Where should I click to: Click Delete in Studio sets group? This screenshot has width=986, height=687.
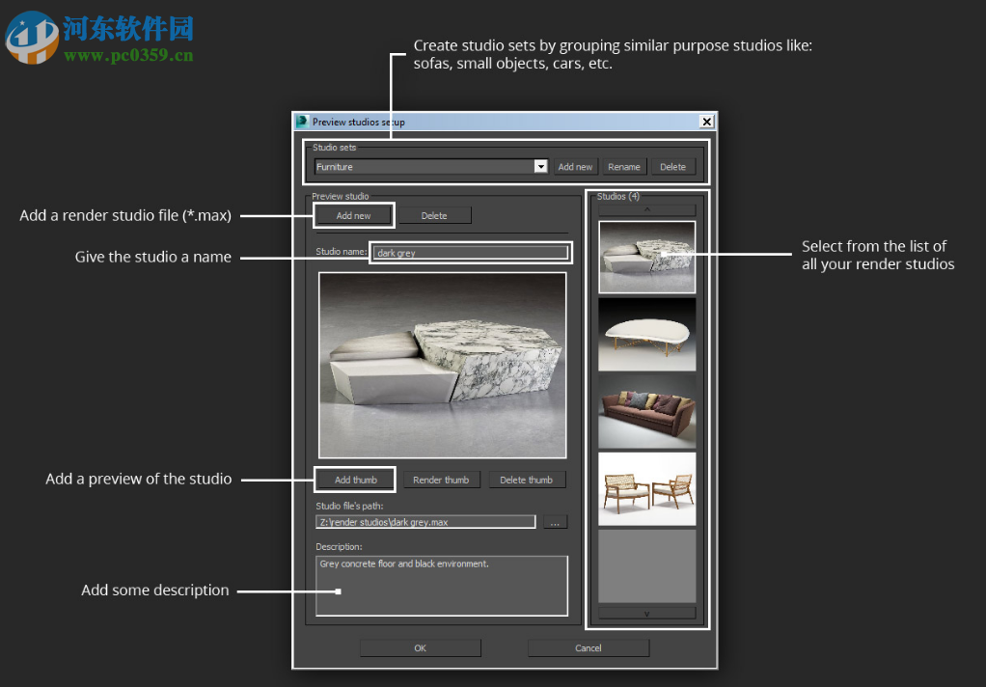pos(672,167)
